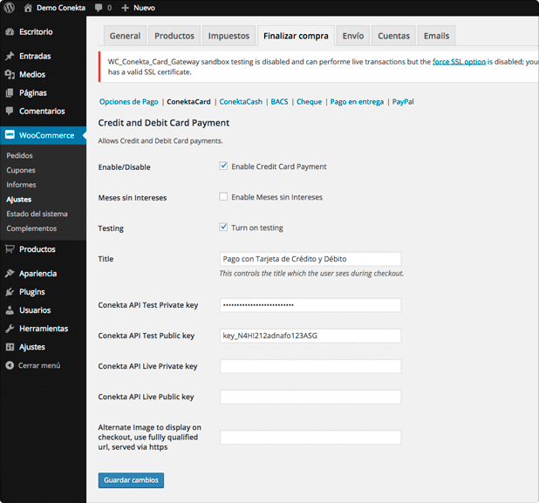Screen dimensions: 539x503
Task: Click the Productos cart icon
Action: [x=10, y=249]
